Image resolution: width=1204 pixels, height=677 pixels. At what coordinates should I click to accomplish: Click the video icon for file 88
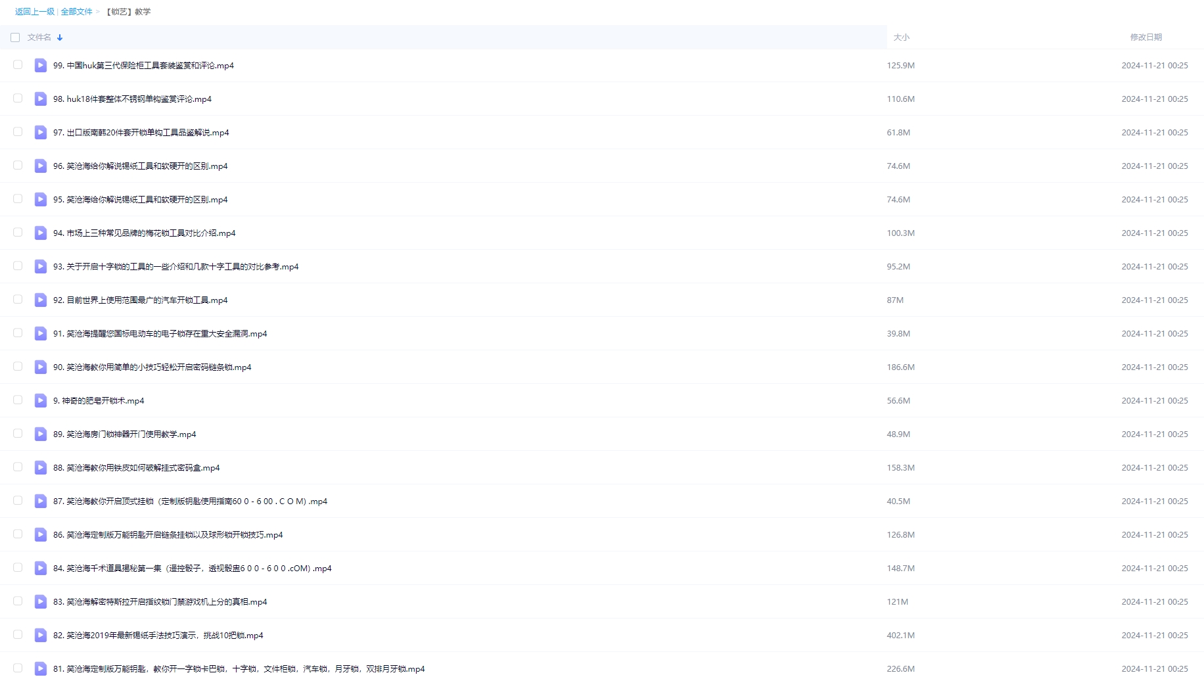[x=41, y=467]
